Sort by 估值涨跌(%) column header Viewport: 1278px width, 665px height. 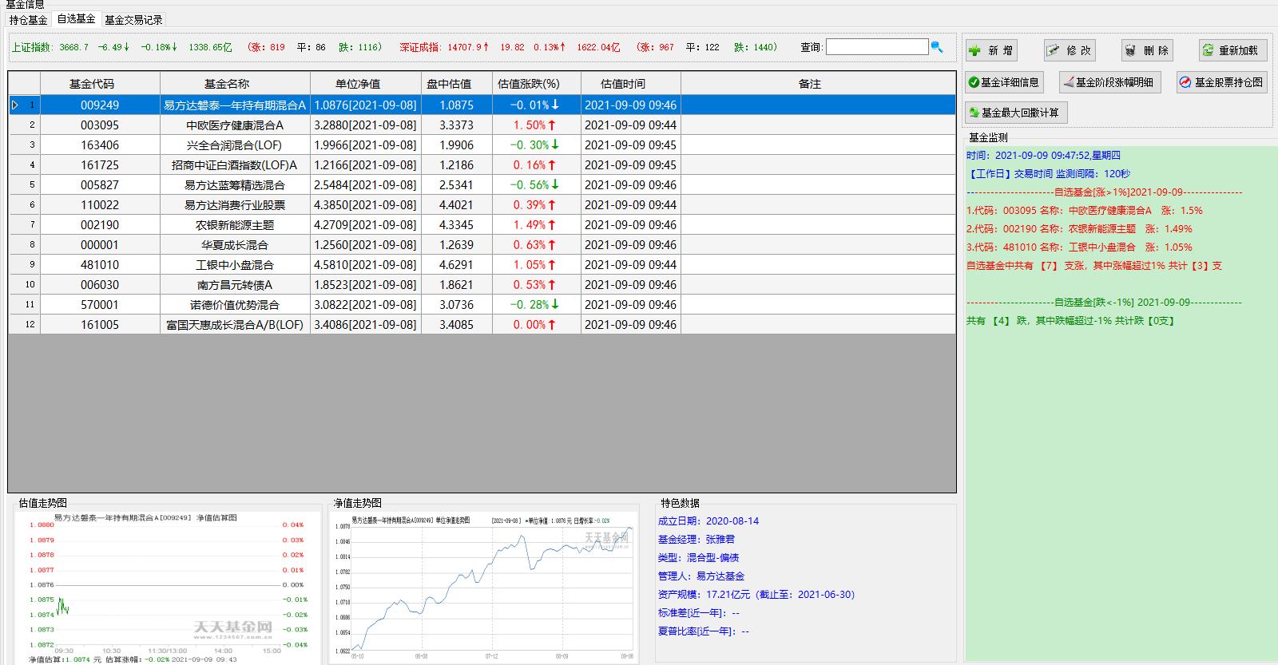tap(528, 83)
